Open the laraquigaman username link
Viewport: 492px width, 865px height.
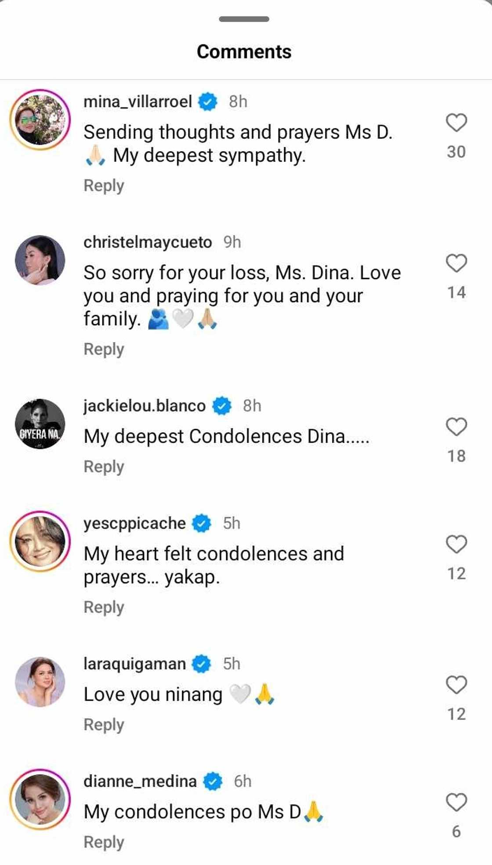pyautogui.click(x=134, y=664)
